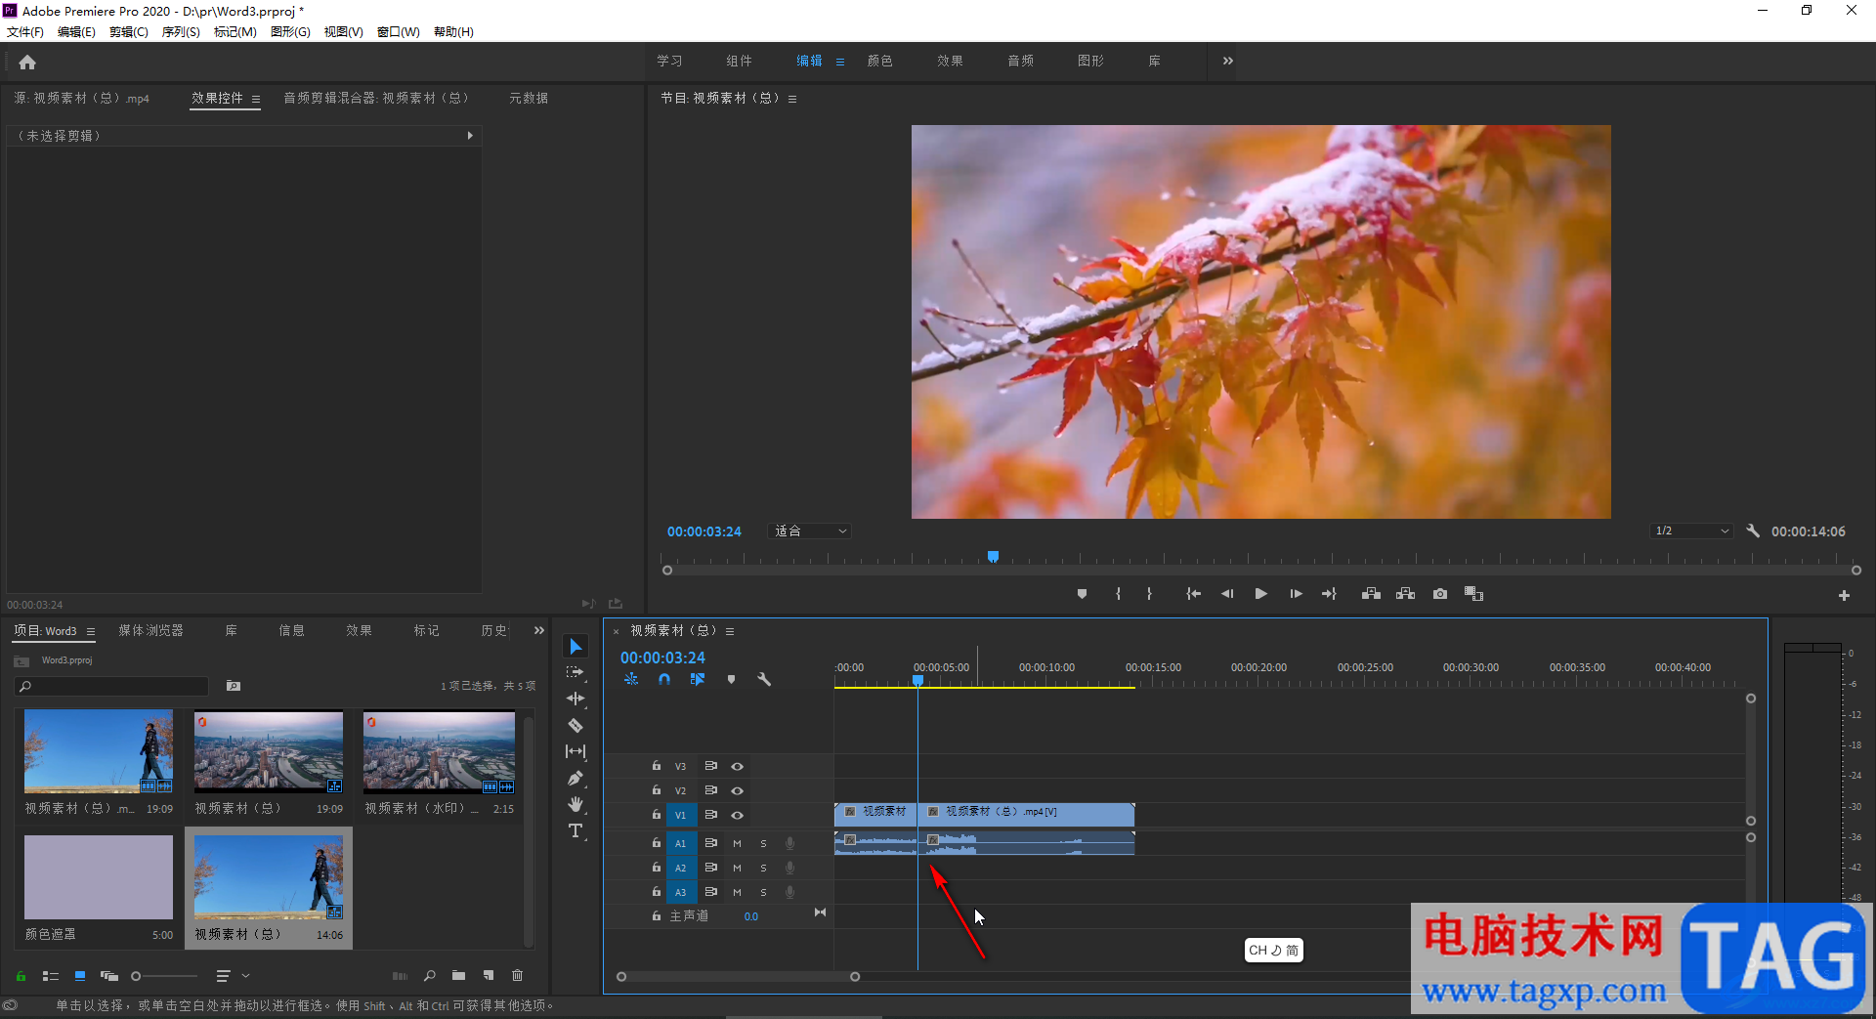
Task: Delete selected item with trash icon
Action: coord(518,975)
